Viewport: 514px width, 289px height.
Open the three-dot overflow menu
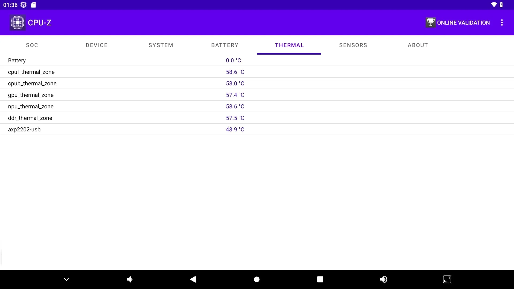(502, 22)
